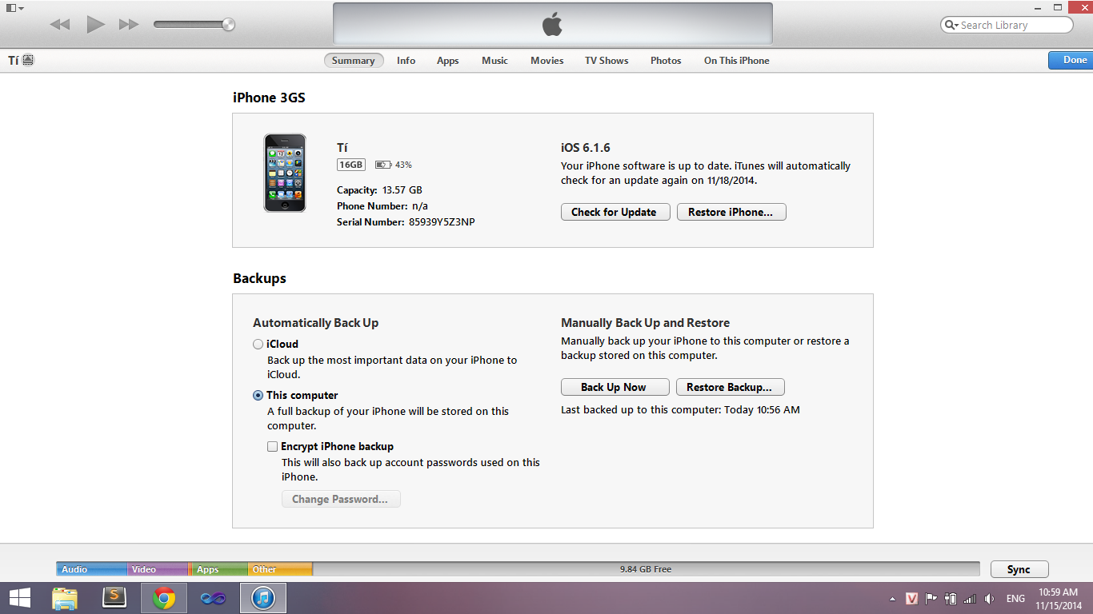Click the rewind previous track button
1093x614 pixels.
point(60,25)
